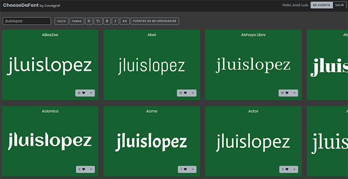Favorite the Abhaya Libre font

pyautogui.click(x=287, y=93)
